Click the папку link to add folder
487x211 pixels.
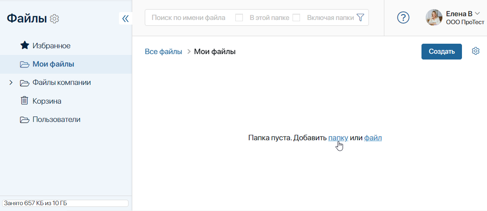(338, 138)
